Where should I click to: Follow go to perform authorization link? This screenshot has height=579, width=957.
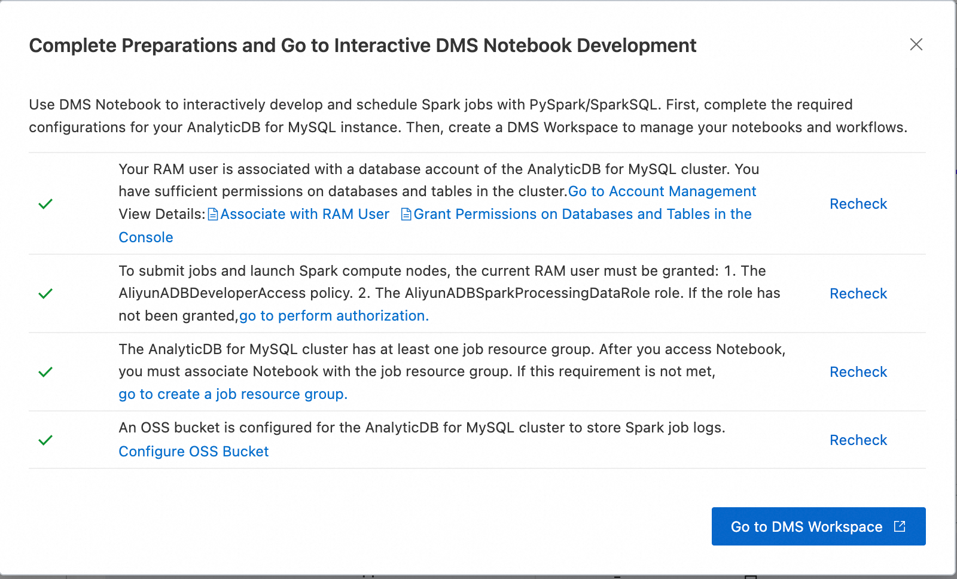(x=334, y=316)
